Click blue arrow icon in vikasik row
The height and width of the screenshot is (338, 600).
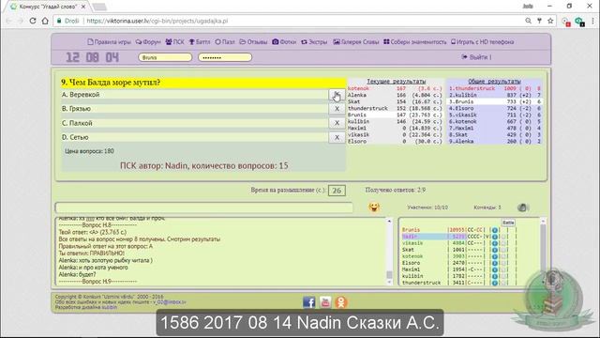point(494,243)
